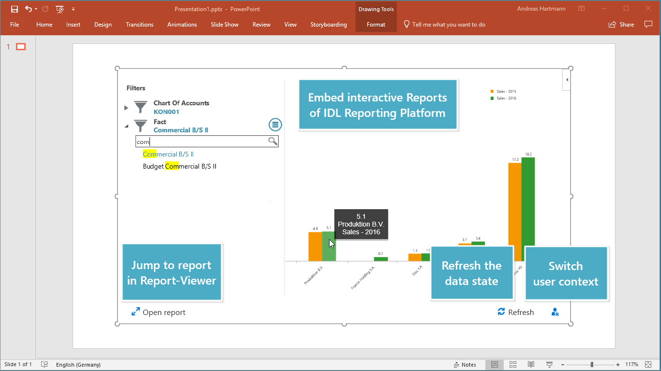Viewport: 661px width, 371px height.
Task: Open the Storyboarding tab
Action: [329, 25]
